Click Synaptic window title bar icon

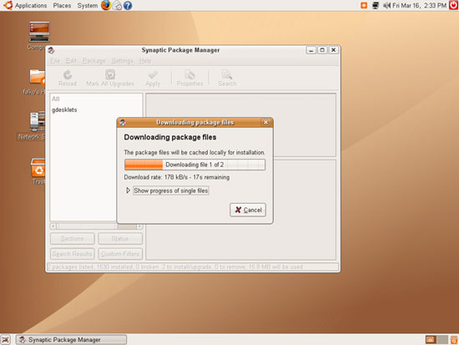click(51, 50)
